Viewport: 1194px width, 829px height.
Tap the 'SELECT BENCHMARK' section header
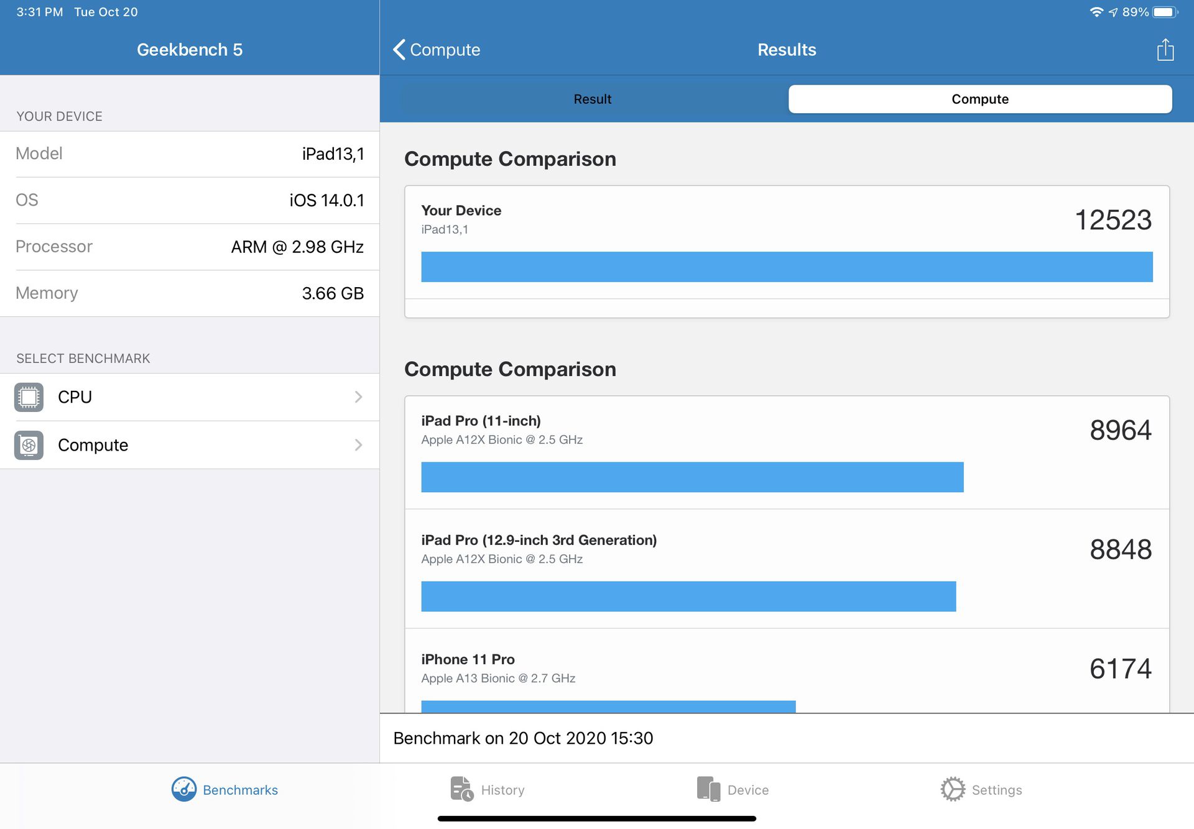click(x=83, y=359)
